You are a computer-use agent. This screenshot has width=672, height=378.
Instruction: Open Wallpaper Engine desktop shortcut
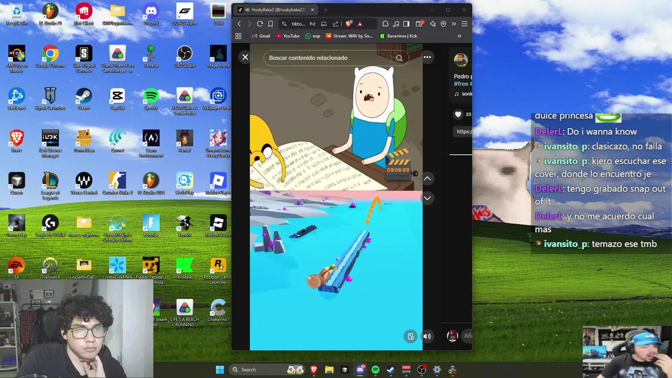click(x=218, y=99)
